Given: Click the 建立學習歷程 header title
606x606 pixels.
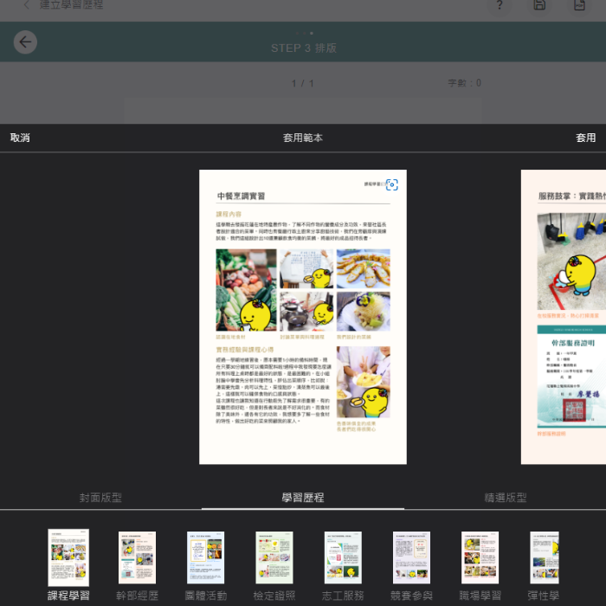Looking at the screenshot, I should point(72,4).
